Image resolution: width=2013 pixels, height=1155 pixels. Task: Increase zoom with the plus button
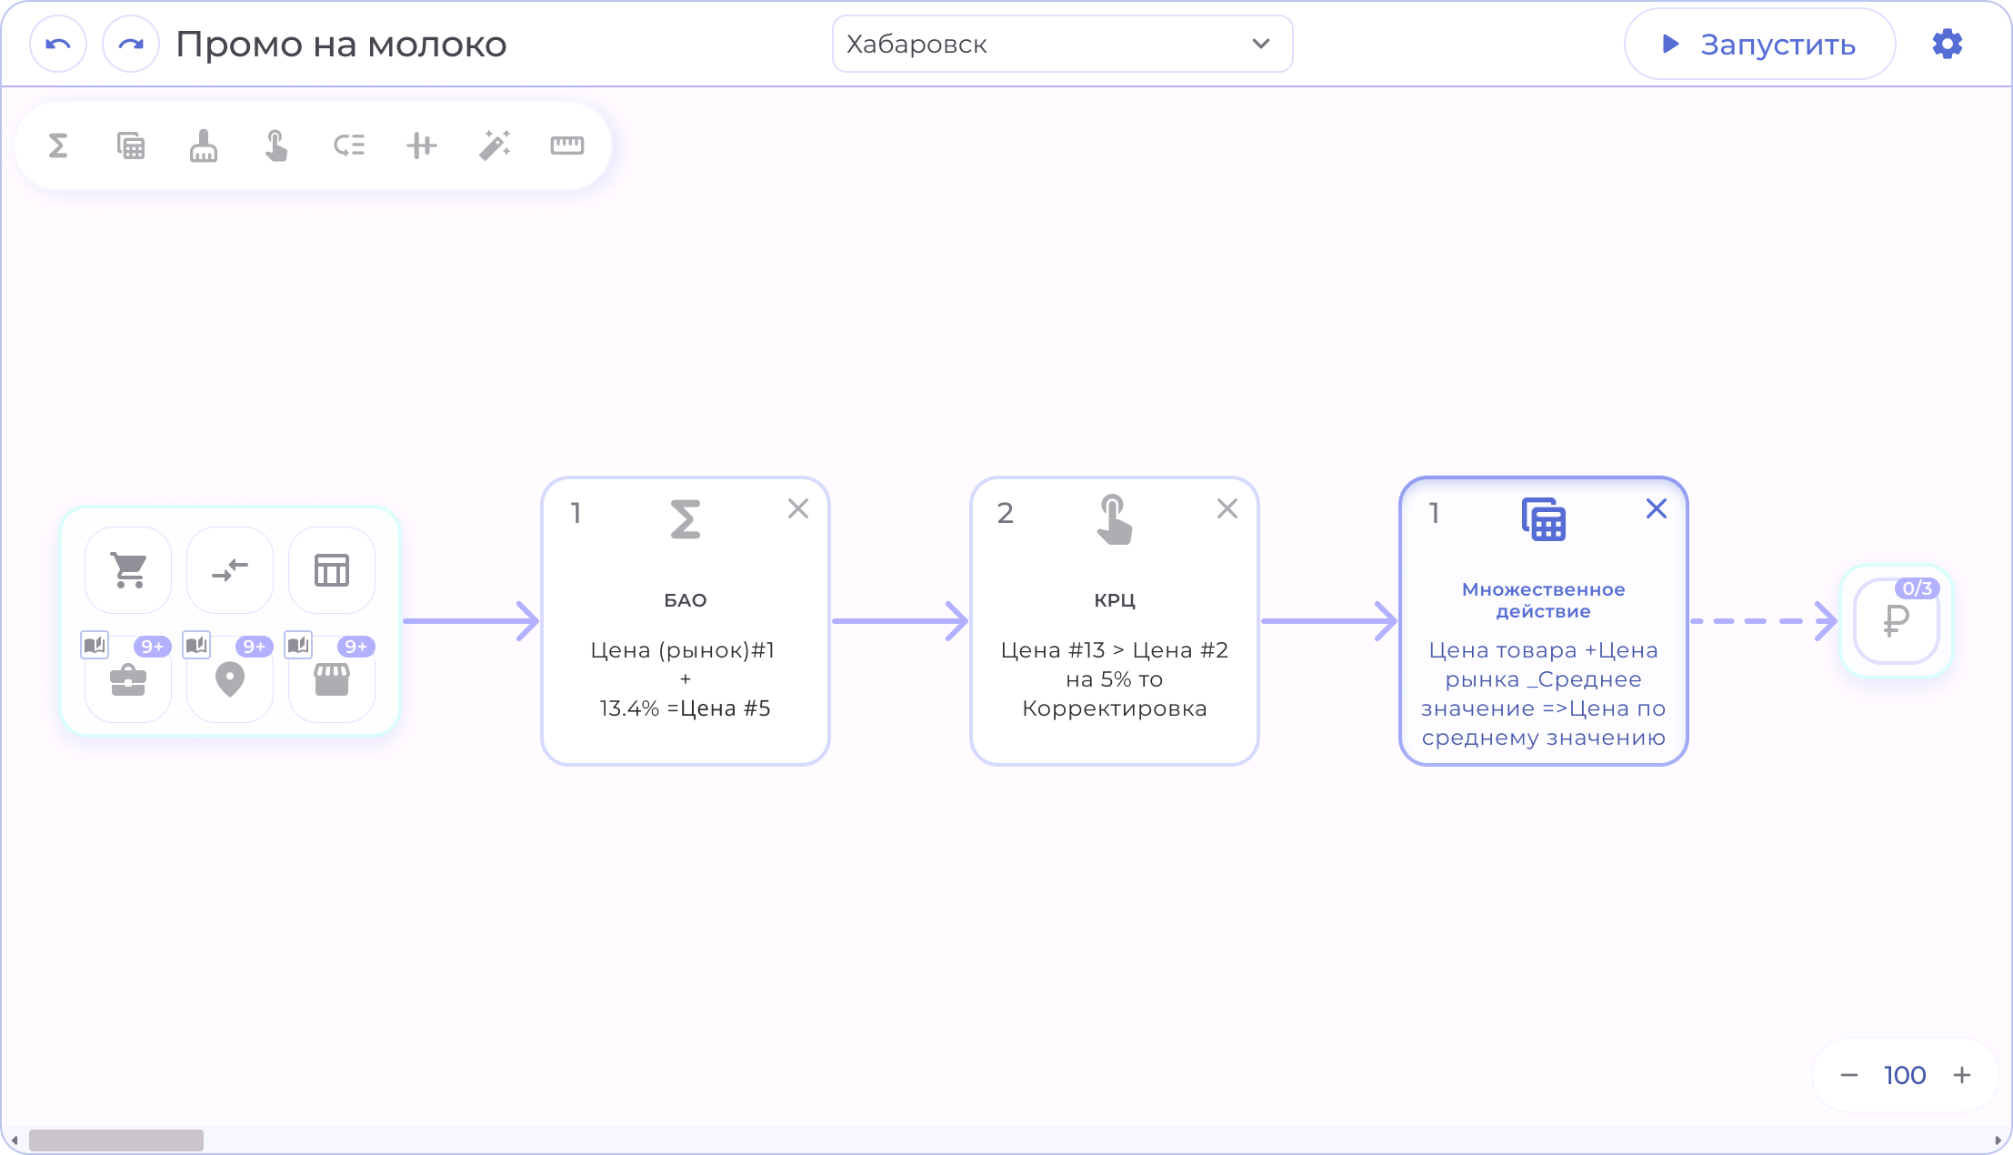coord(1962,1075)
